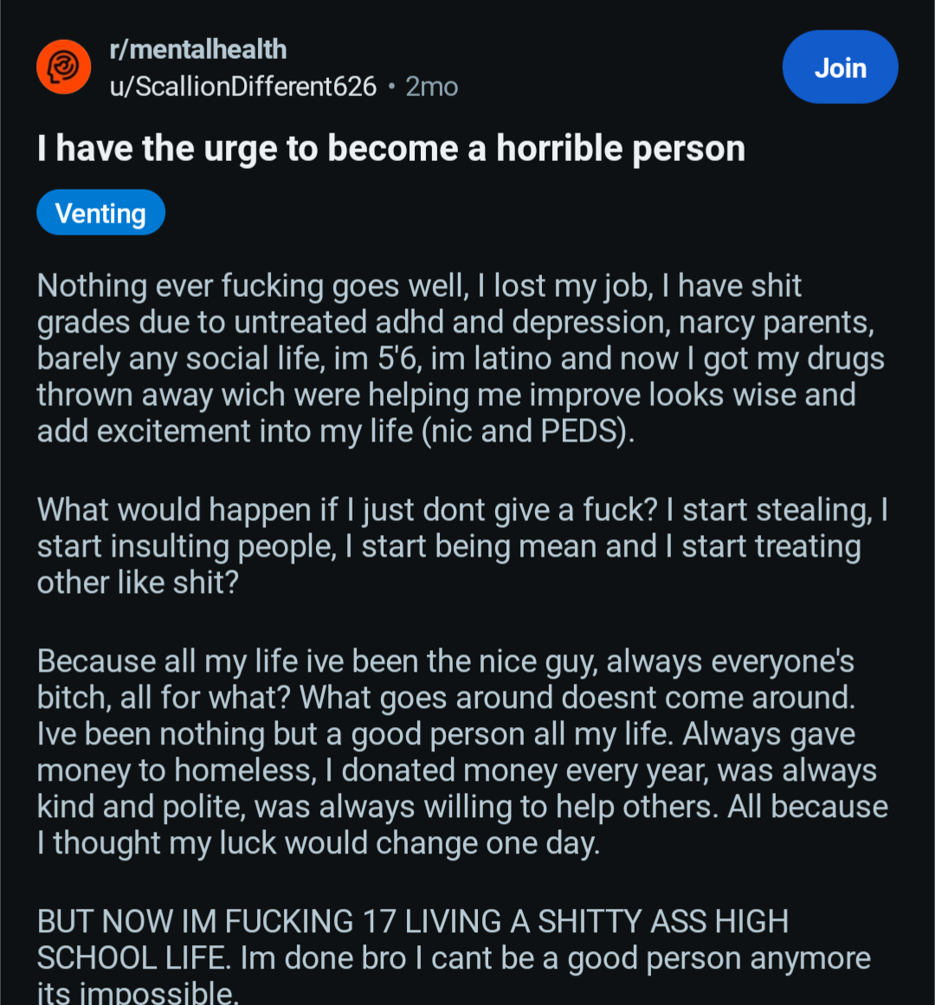
Task: Open u/ScallionDifferent626's profile
Action: point(243,87)
